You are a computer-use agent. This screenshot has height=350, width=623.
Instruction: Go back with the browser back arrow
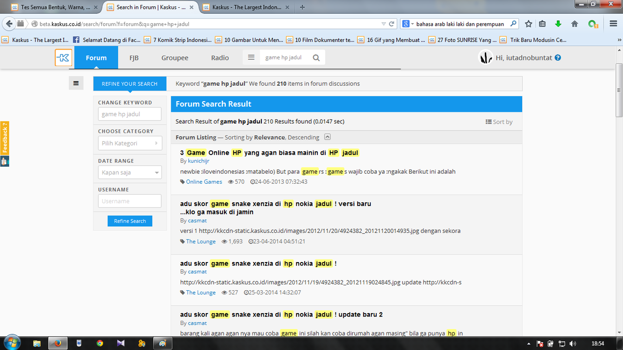tap(9, 24)
